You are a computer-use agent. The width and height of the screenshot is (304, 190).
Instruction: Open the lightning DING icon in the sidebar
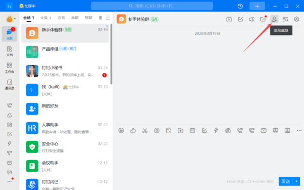[x=10, y=143]
